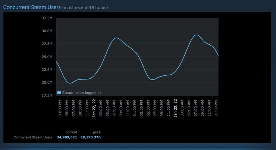Click the peak users value 29,198,370

click(91, 137)
